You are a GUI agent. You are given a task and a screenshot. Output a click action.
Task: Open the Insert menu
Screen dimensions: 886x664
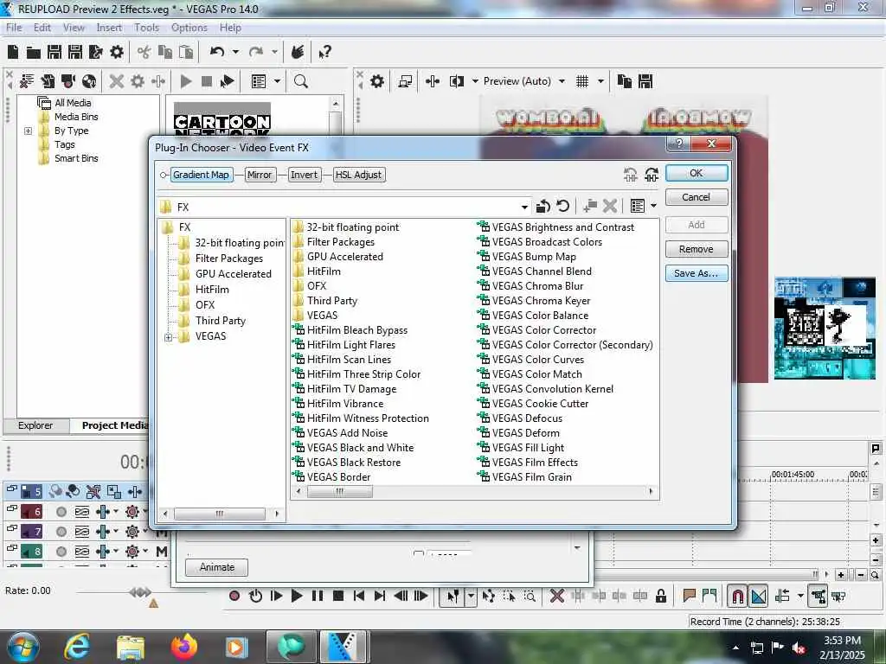point(109,28)
